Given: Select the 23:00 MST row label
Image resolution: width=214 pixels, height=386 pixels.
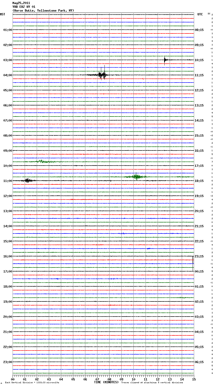Looking at the screenshot, I should [x=8, y=362].
